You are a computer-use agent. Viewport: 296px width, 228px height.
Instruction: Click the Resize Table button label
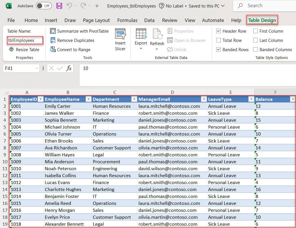pyautogui.click(x=27, y=49)
